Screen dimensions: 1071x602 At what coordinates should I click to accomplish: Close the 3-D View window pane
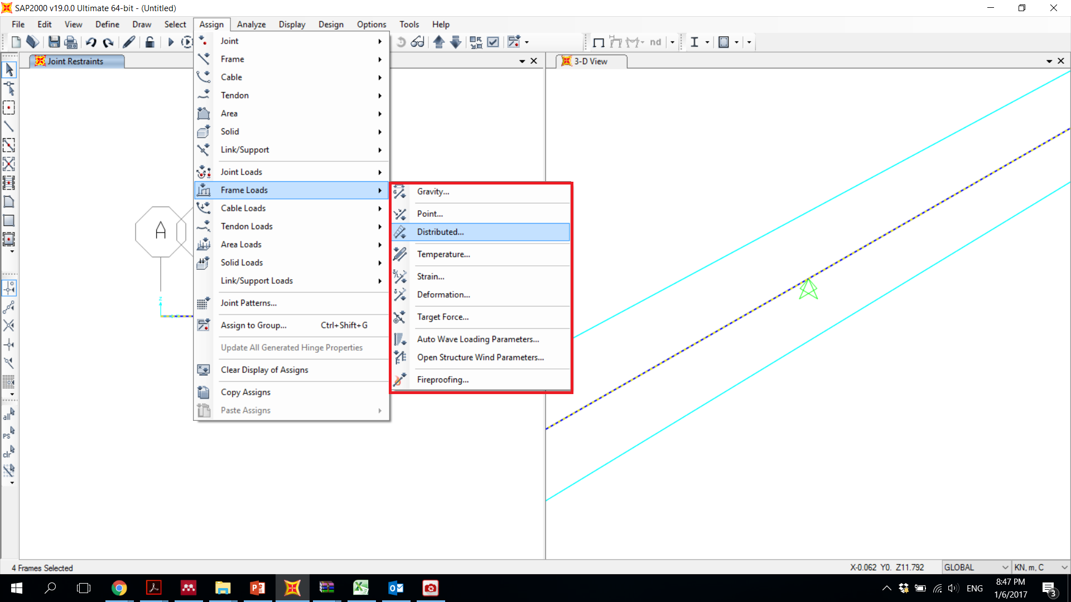pos(1061,61)
